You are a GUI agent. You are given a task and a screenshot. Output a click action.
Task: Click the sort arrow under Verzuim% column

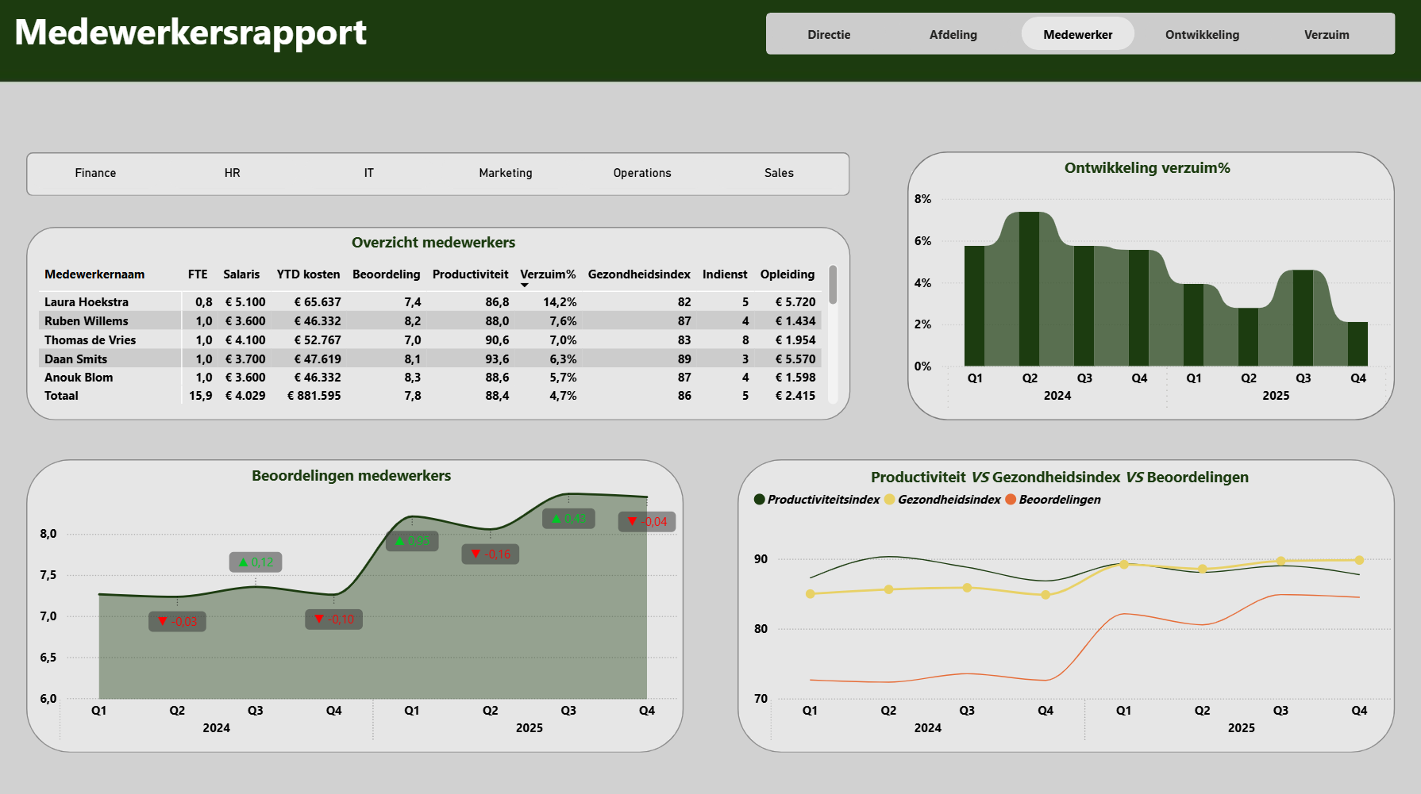coord(525,285)
